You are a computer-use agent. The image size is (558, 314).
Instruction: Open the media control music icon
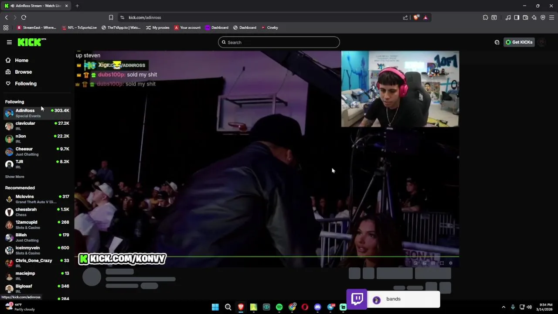508,17
